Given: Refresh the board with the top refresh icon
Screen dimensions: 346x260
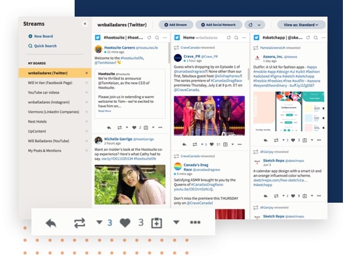Looking at the screenshot, I should tap(250, 25).
